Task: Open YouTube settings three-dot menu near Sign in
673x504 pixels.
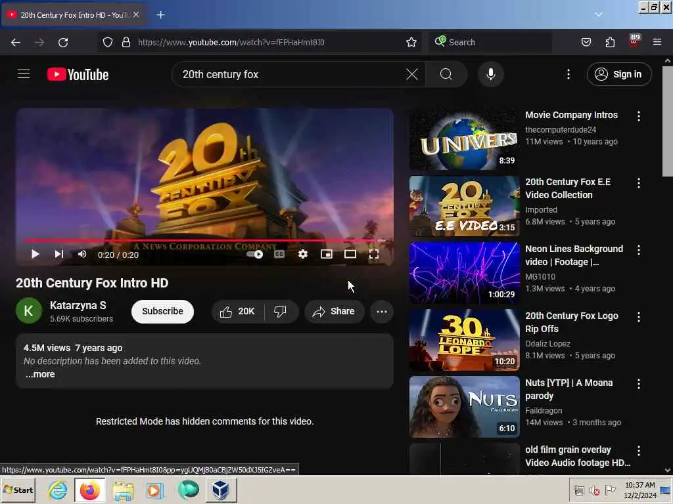Action: tap(569, 74)
